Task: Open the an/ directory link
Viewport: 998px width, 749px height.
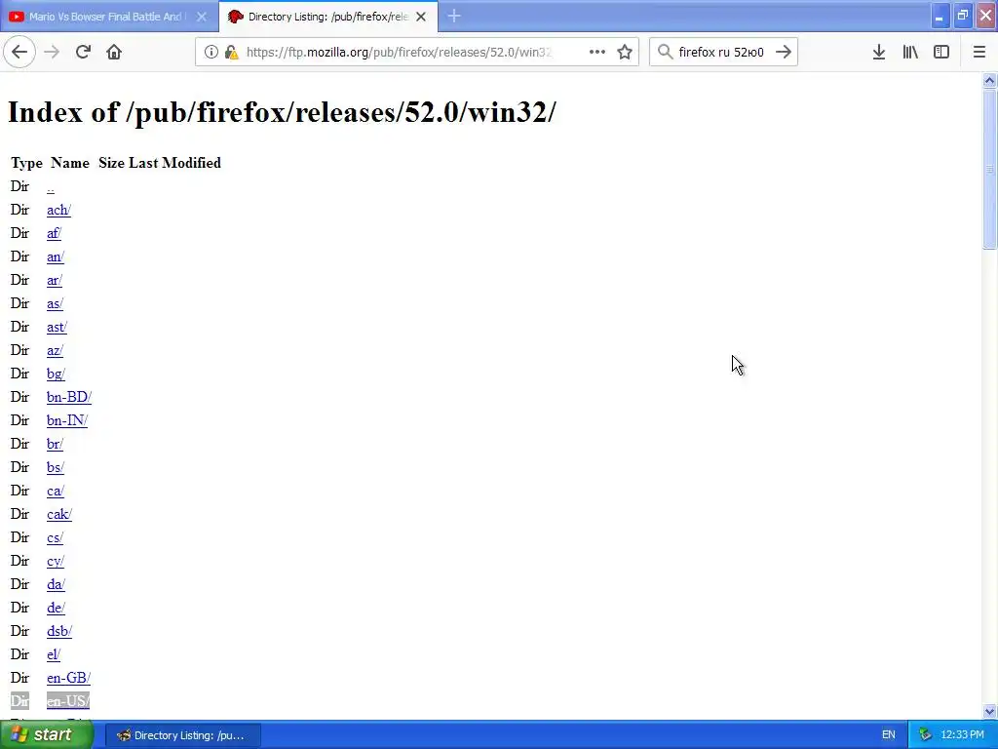Action: (x=56, y=256)
